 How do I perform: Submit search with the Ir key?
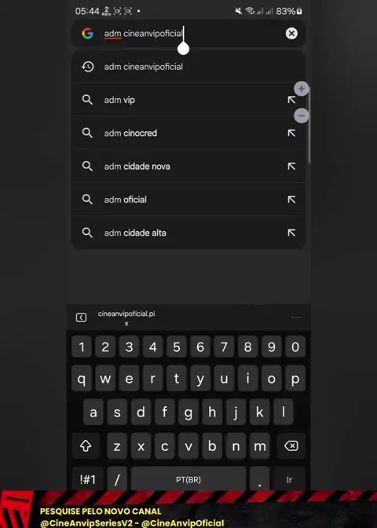290,479
